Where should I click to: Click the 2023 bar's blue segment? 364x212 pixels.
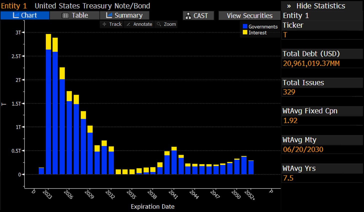coord(48,112)
